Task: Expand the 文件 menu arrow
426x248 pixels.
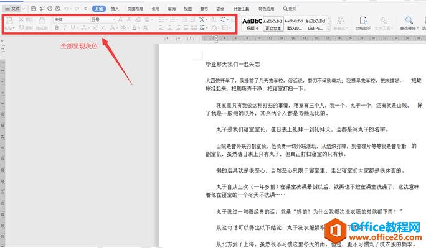Action: pyautogui.click(x=24, y=9)
